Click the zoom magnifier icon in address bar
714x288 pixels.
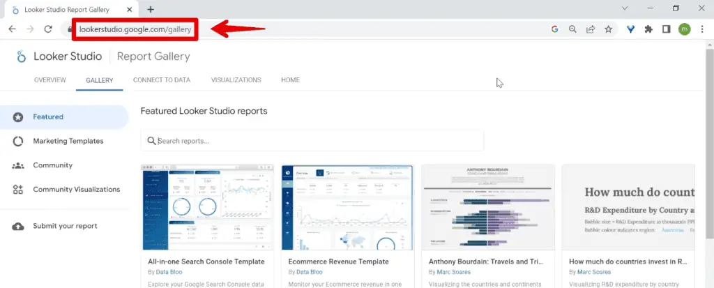pos(572,29)
